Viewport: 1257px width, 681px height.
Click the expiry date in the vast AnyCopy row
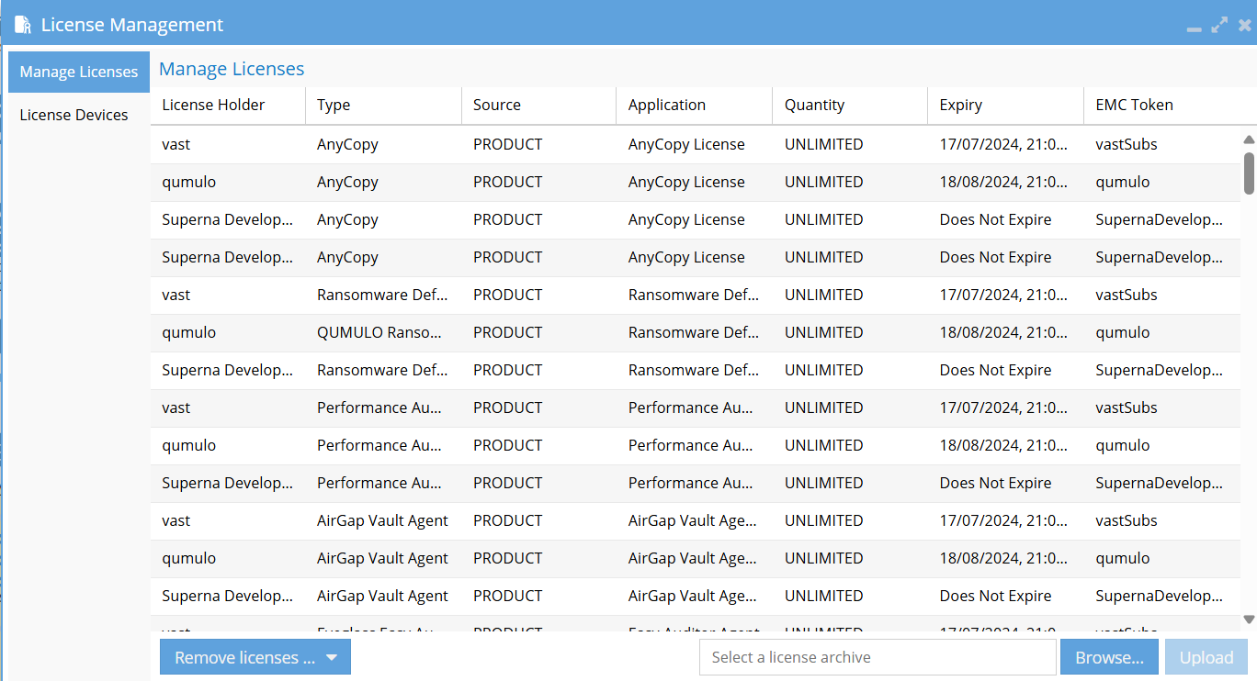(1004, 144)
